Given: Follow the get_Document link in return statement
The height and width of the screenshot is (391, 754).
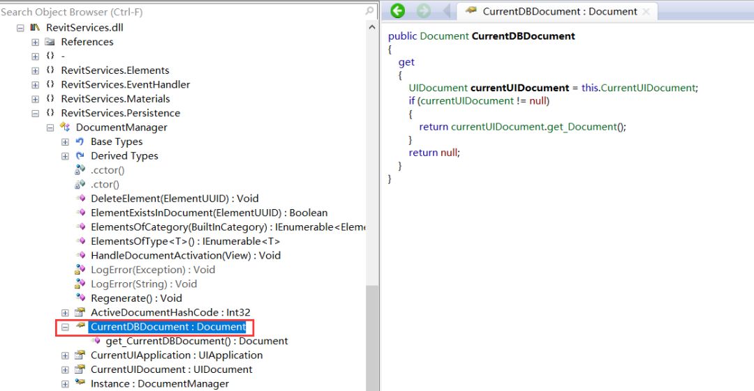Looking at the screenshot, I should pyautogui.click(x=583, y=127).
